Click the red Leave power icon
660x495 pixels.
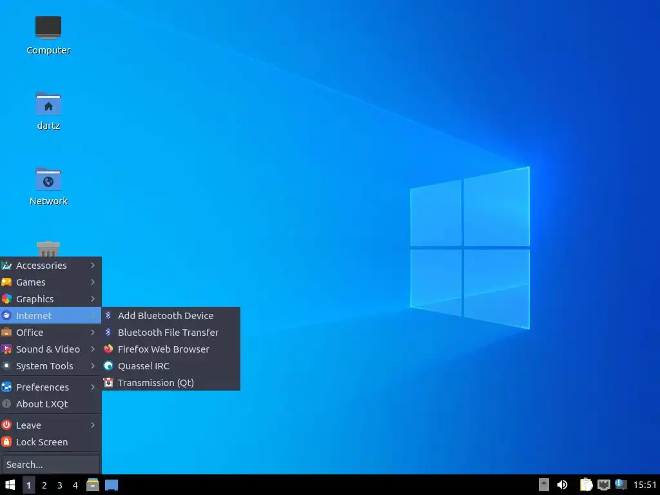(6, 425)
